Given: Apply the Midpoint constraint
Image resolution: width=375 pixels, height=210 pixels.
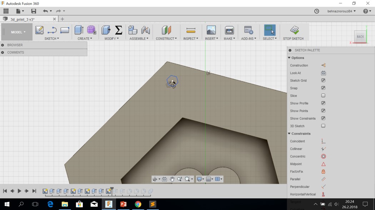Looking at the screenshot, I should point(323,164).
